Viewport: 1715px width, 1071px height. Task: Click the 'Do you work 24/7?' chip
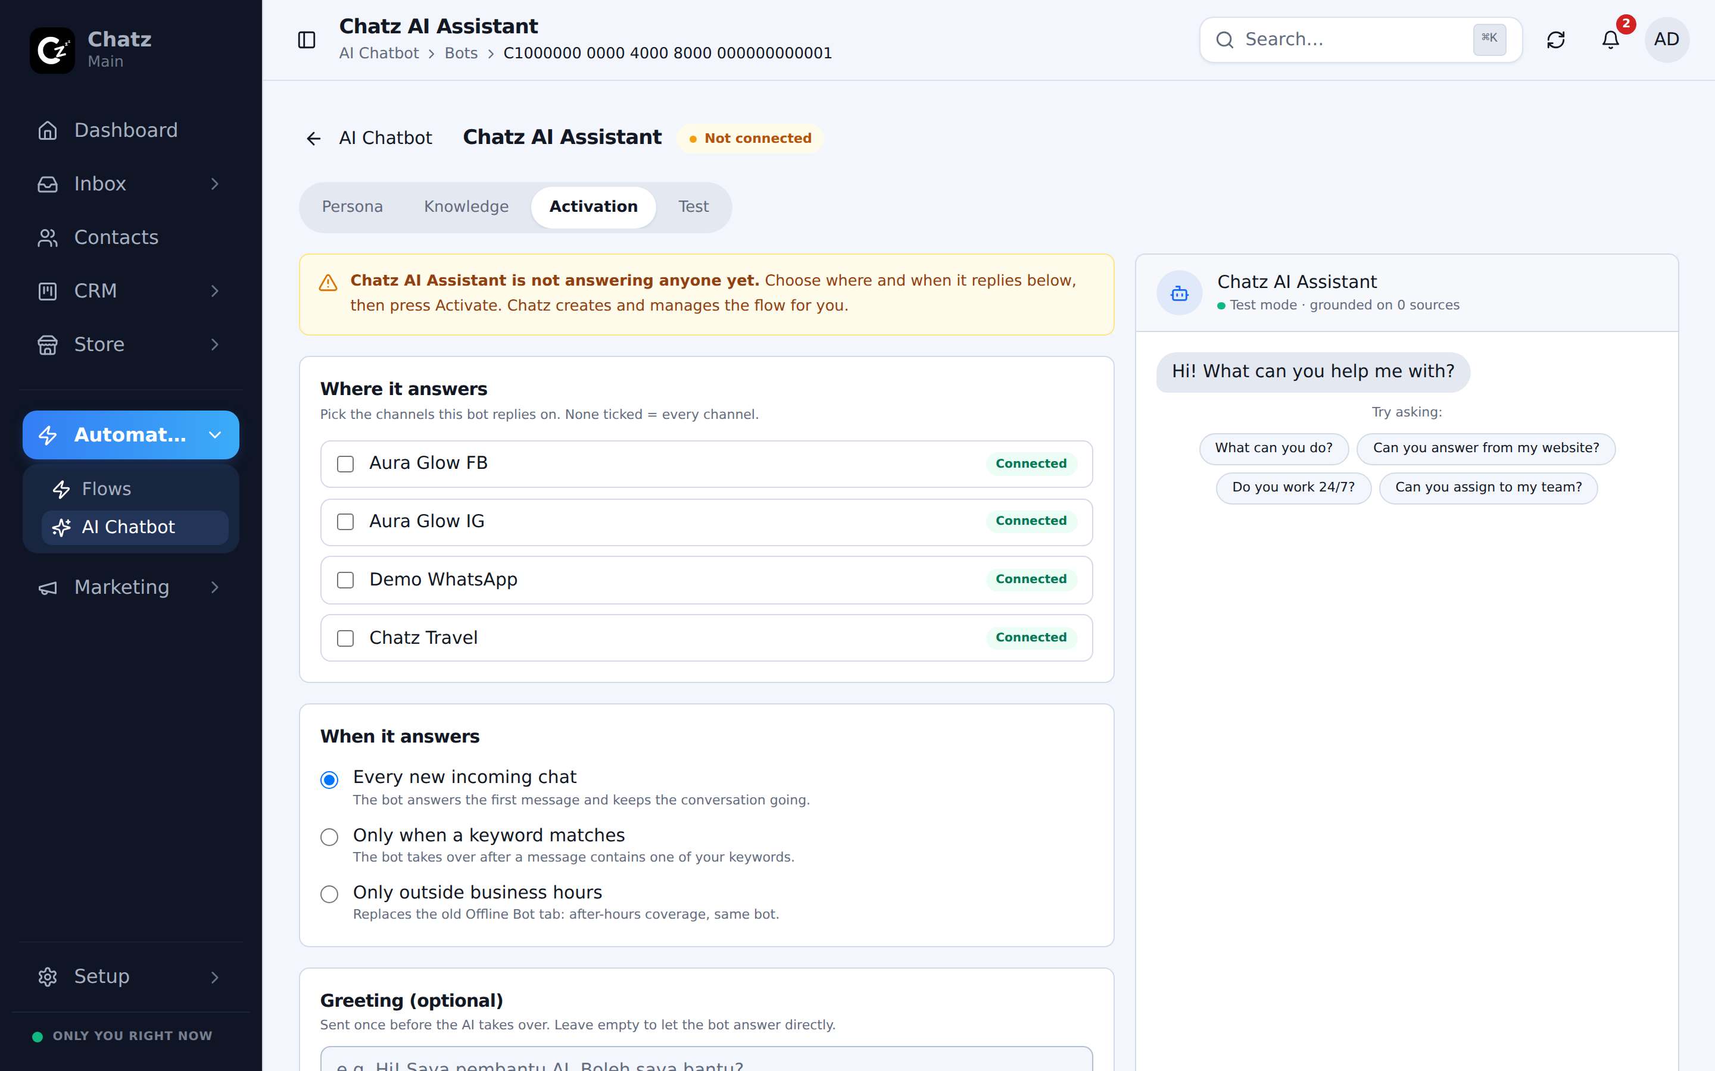(1293, 488)
